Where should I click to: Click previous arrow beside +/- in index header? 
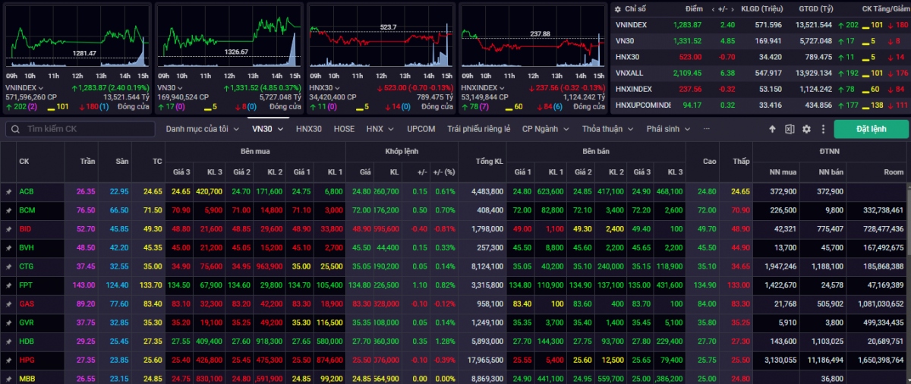[712, 9]
